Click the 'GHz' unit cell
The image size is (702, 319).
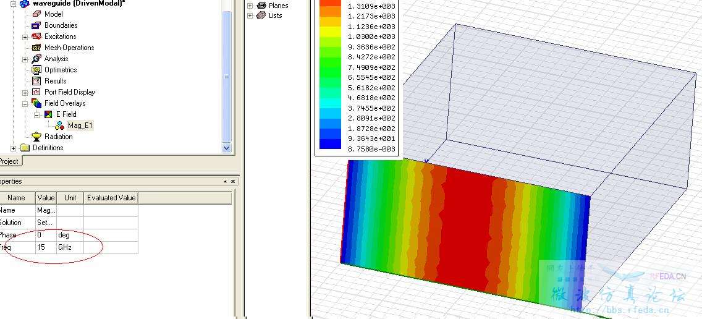[x=70, y=247]
